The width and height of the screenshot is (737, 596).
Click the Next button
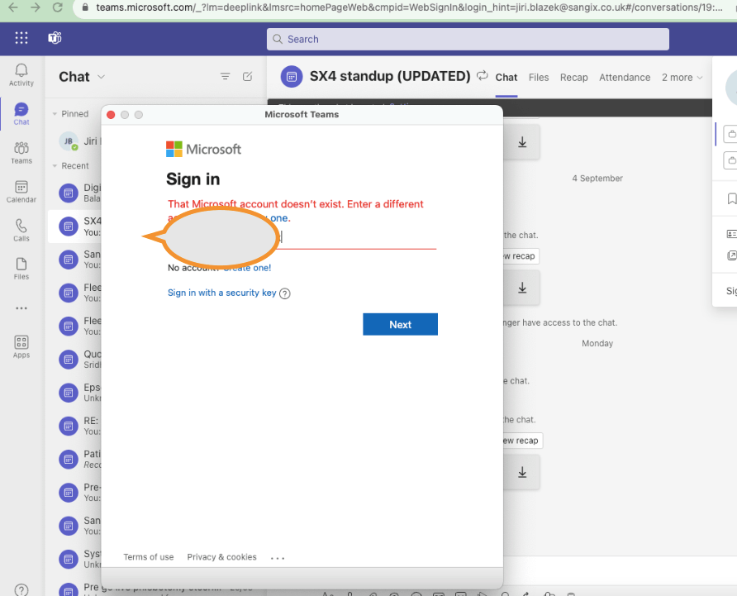pyautogui.click(x=400, y=324)
